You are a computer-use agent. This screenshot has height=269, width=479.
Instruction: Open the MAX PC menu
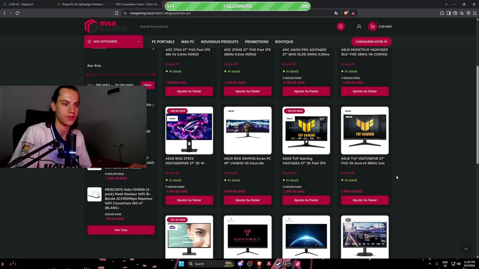[x=188, y=42]
